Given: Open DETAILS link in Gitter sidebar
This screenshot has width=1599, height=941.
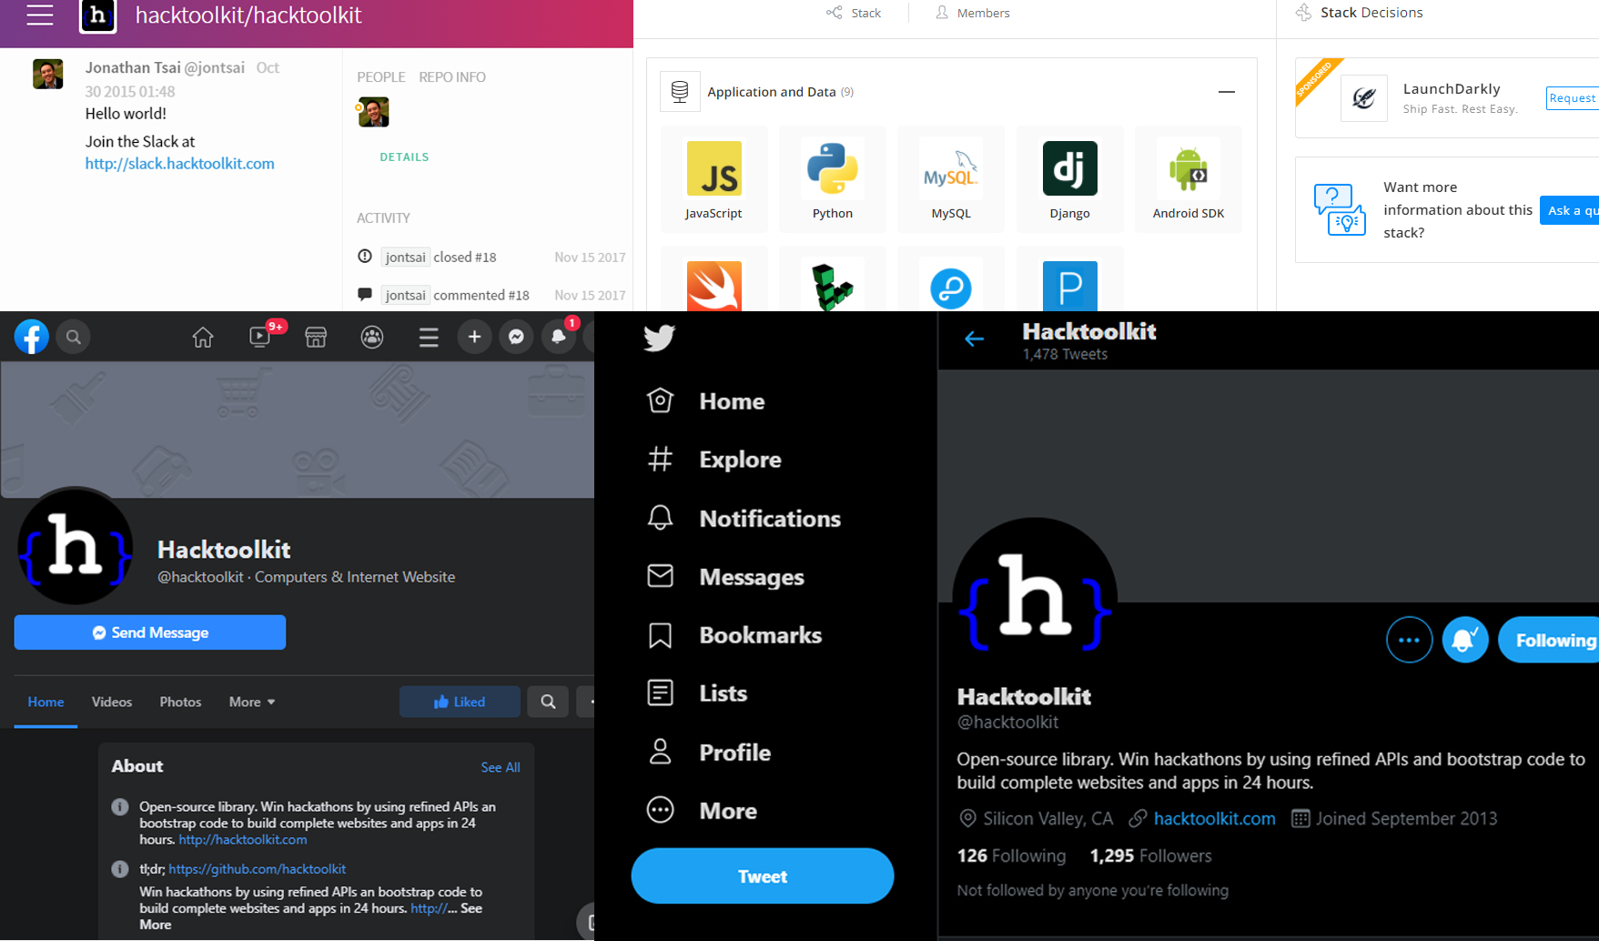Looking at the screenshot, I should click(404, 157).
